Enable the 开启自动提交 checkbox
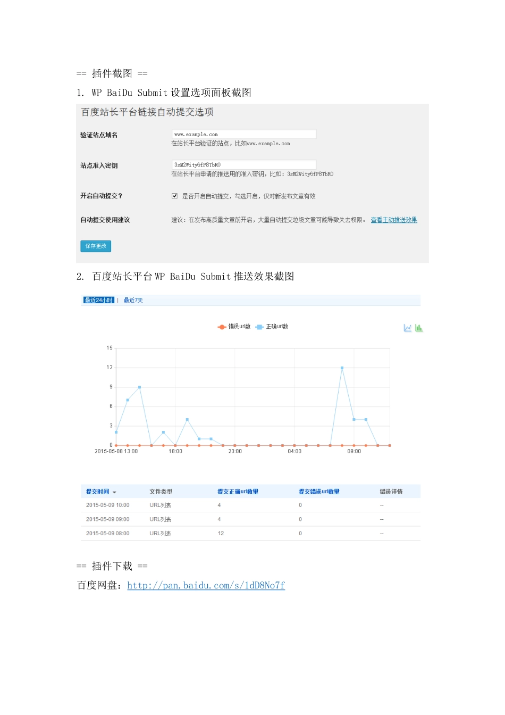The height and width of the screenshot is (715, 505). coord(174,196)
